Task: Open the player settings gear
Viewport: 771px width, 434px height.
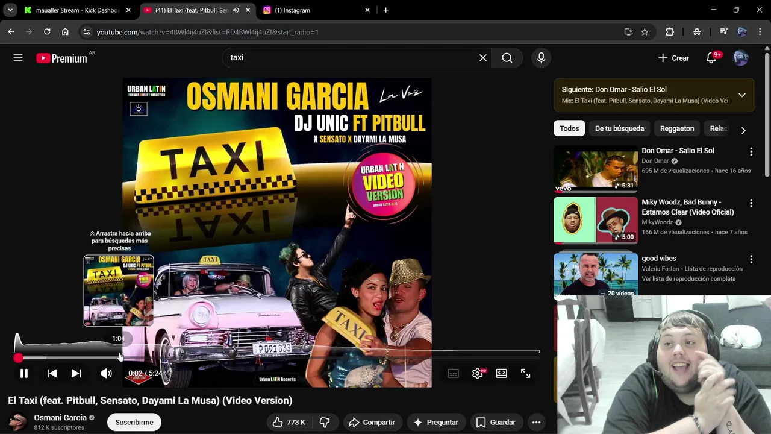Action: coord(478,374)
